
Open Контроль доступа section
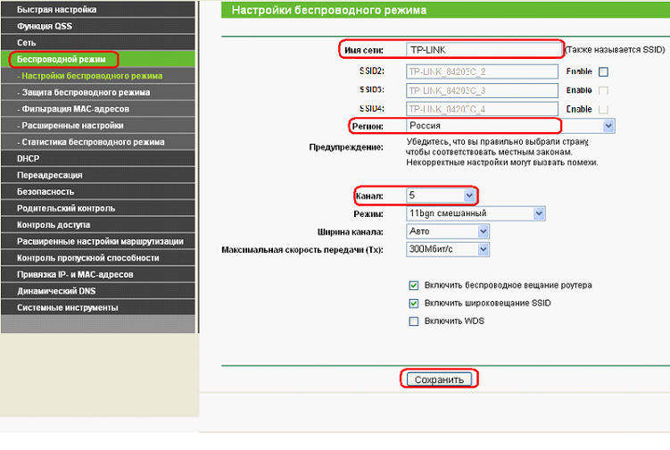tap(98, 225)
